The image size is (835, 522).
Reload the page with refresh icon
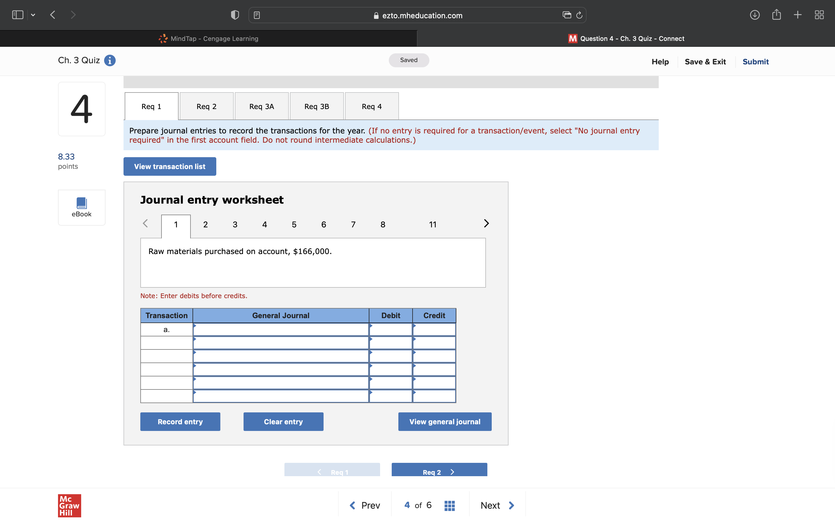click(x=579, y=15)
